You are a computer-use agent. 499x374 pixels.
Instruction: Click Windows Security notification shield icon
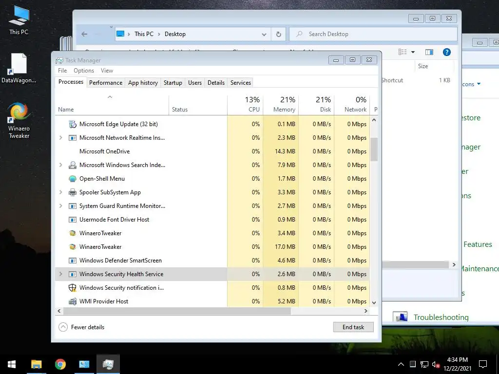click(x=73, y=288)
